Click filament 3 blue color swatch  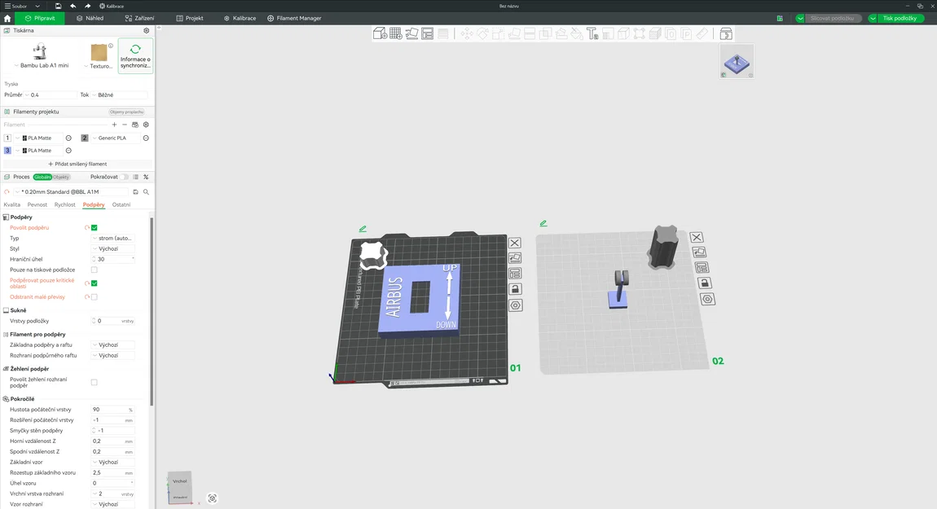point(7,151)
